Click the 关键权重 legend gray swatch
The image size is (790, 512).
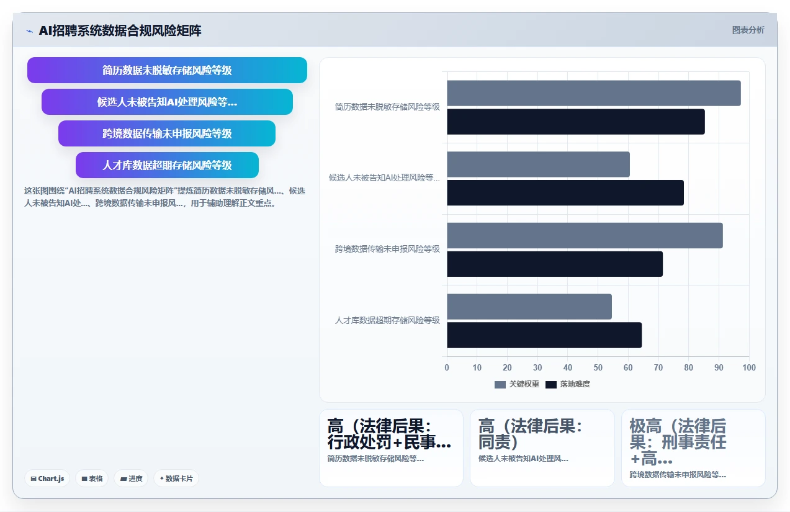click(x=500, y=385)
